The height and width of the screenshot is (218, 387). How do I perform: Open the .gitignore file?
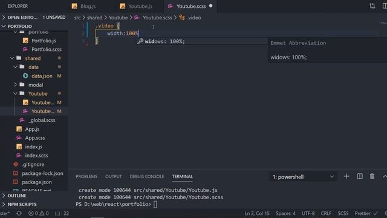(33, 164)
